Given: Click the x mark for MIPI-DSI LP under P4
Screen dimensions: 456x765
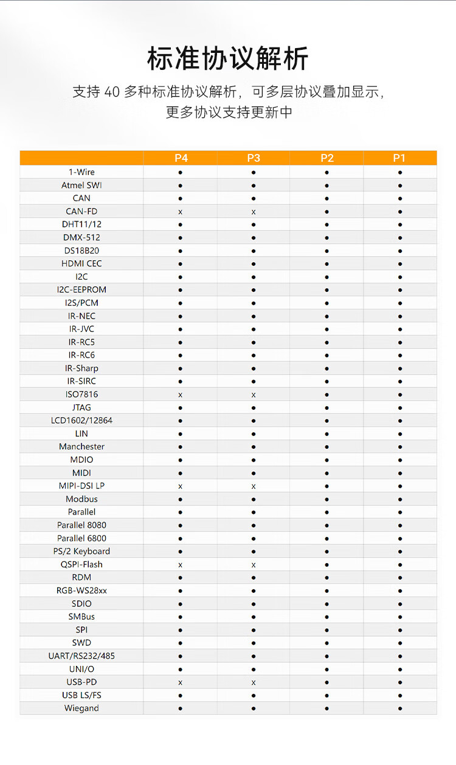Looking at the screenshot, I should [x=181, y=486].
